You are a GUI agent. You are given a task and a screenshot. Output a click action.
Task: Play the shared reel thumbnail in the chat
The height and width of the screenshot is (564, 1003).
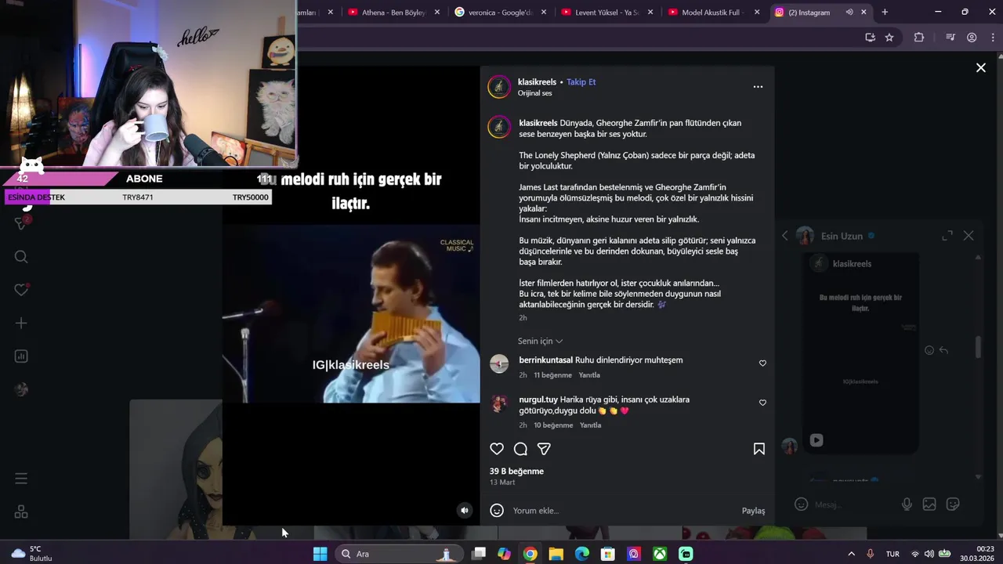click(817, 440)
